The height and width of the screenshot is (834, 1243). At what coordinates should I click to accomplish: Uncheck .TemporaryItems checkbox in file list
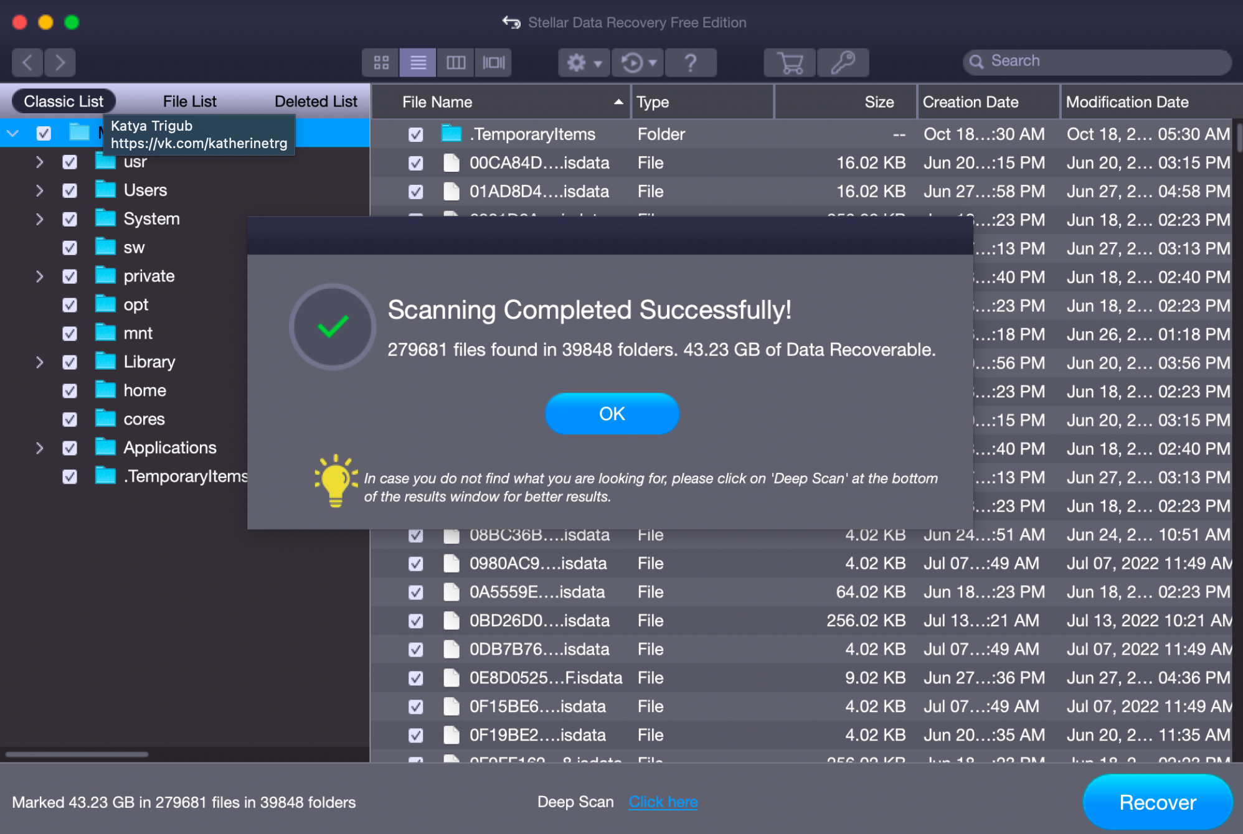coord(415,134)
